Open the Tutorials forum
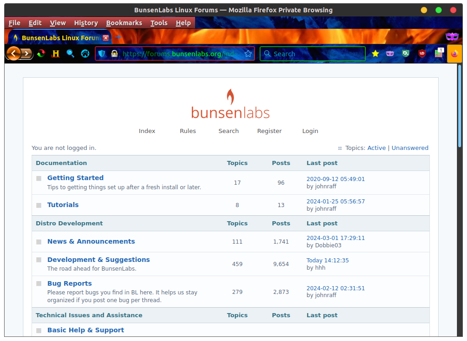This screenshot has height=341, width=467. click(63, 205)
